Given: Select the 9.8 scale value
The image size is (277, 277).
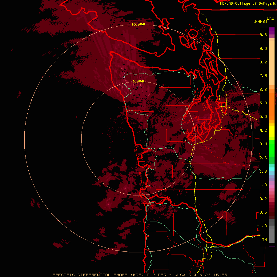Looking at the screenshot, I should tap(263, 34).
